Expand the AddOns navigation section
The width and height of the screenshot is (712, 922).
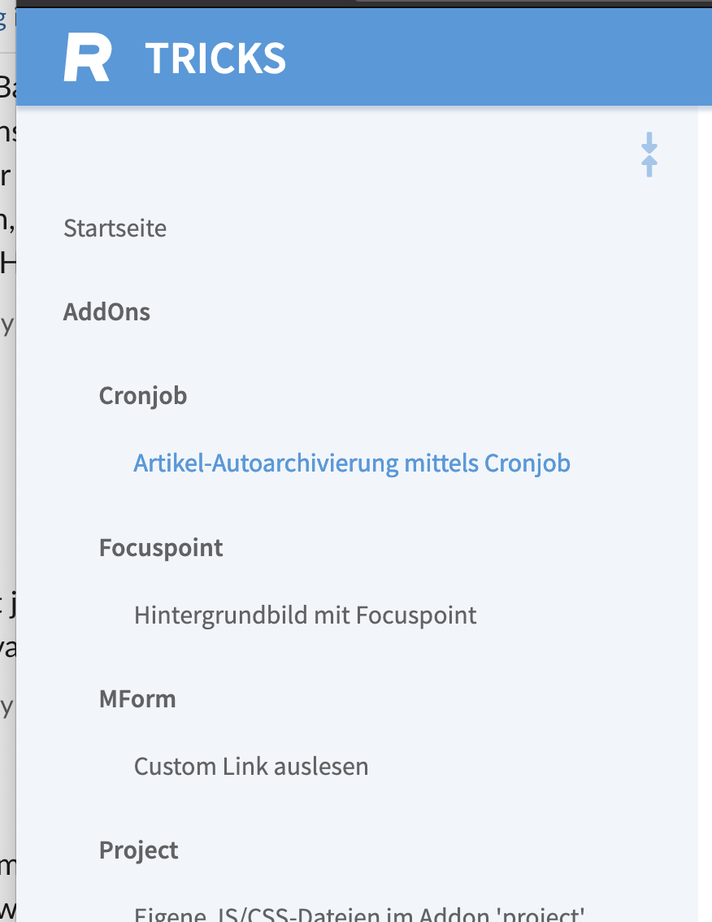coord(106,311)
